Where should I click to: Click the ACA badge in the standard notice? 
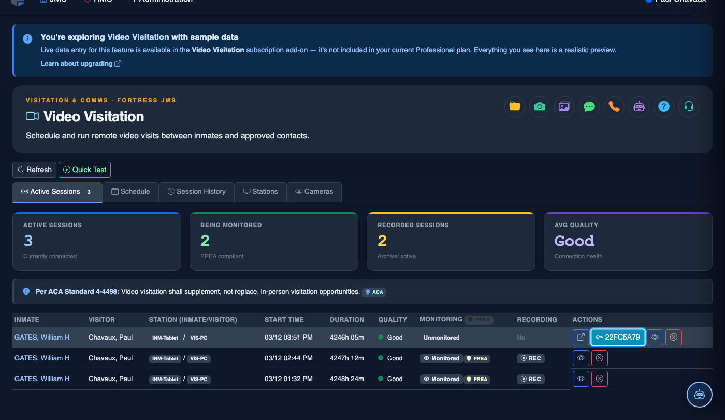(374, 292)
